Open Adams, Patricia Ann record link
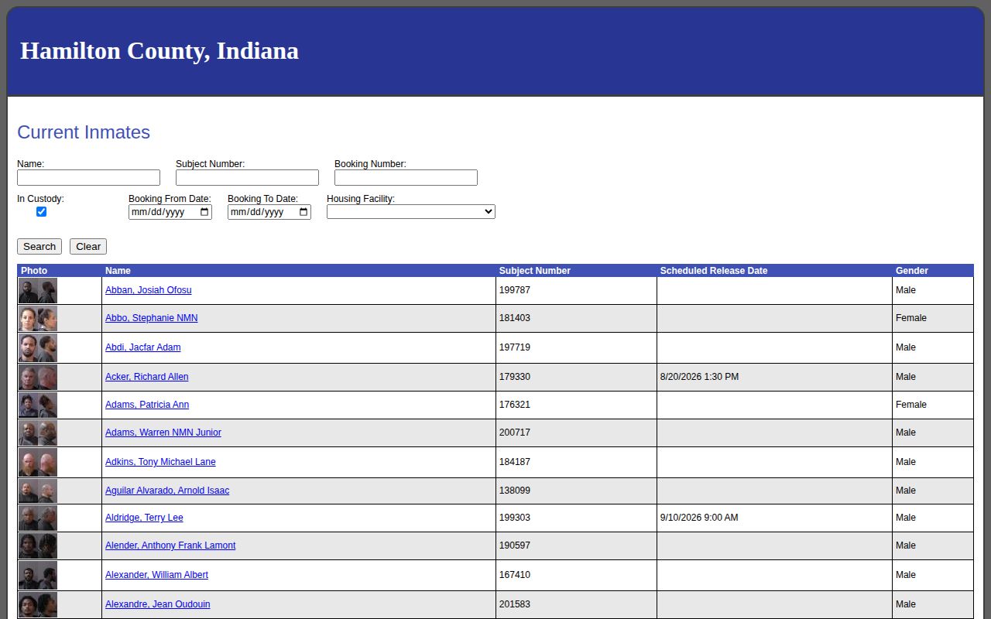This screenshot has height=619, width=991. (147, 405)
